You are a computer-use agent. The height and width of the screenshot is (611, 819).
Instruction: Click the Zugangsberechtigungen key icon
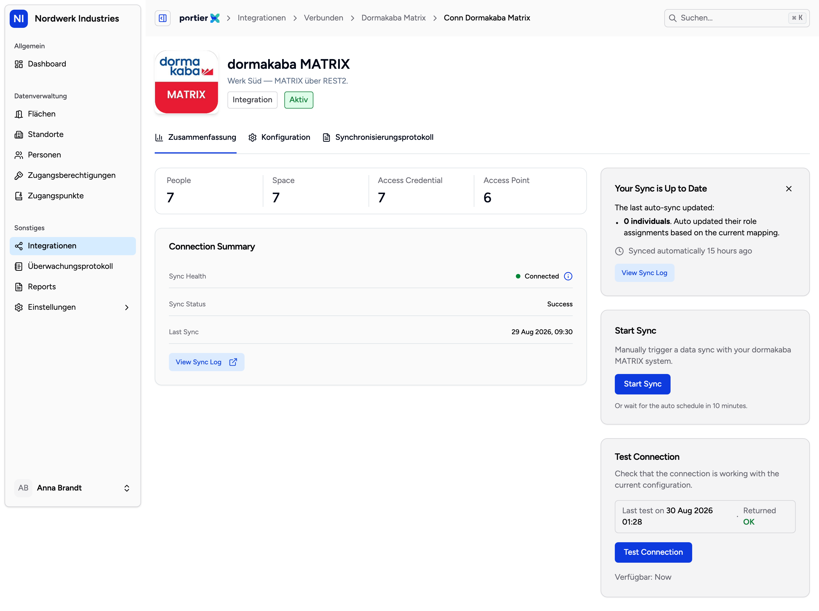(19, 176)
